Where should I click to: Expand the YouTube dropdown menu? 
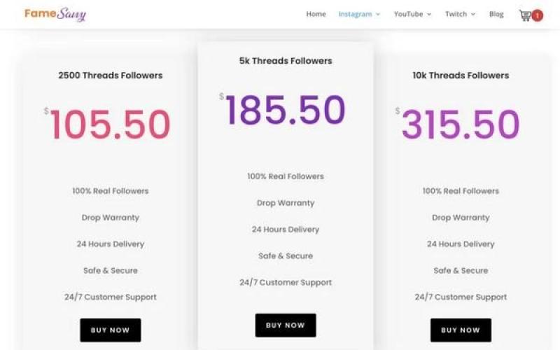412,14
